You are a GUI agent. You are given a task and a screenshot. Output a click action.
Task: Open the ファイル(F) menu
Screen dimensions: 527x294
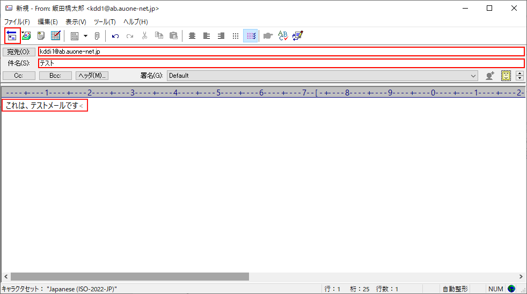[17, 22]
